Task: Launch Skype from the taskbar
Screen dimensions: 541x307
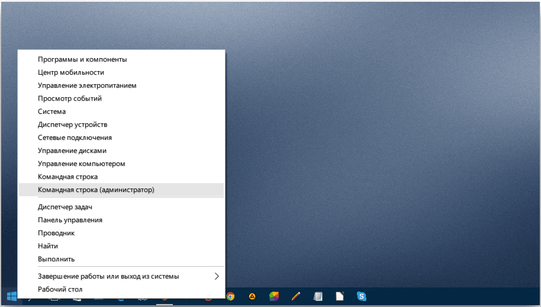Action: 362,296
